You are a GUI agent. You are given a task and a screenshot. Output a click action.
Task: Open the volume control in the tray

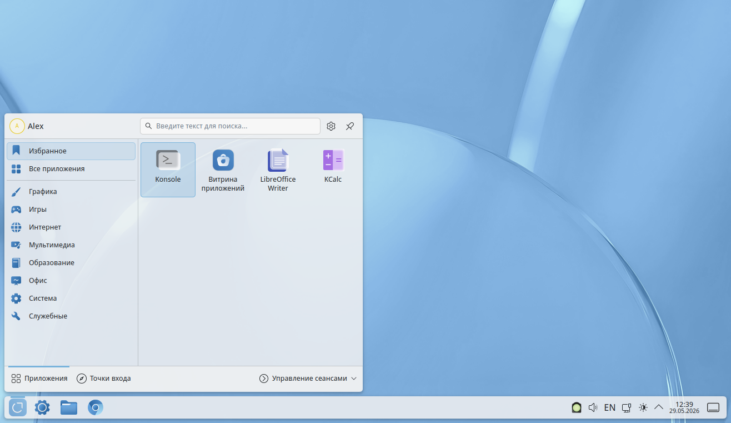click(x=593, y=407)
